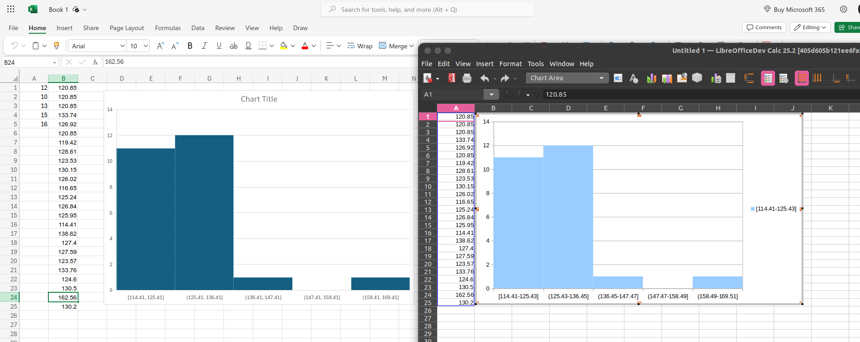860x342 pixels.
Task: Click the cell borders icon in Excel
Action: [x=262, y=46]
